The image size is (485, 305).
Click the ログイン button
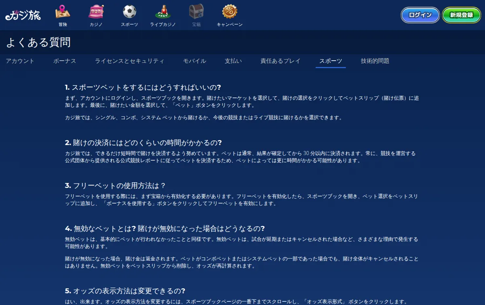click(420, 15)
